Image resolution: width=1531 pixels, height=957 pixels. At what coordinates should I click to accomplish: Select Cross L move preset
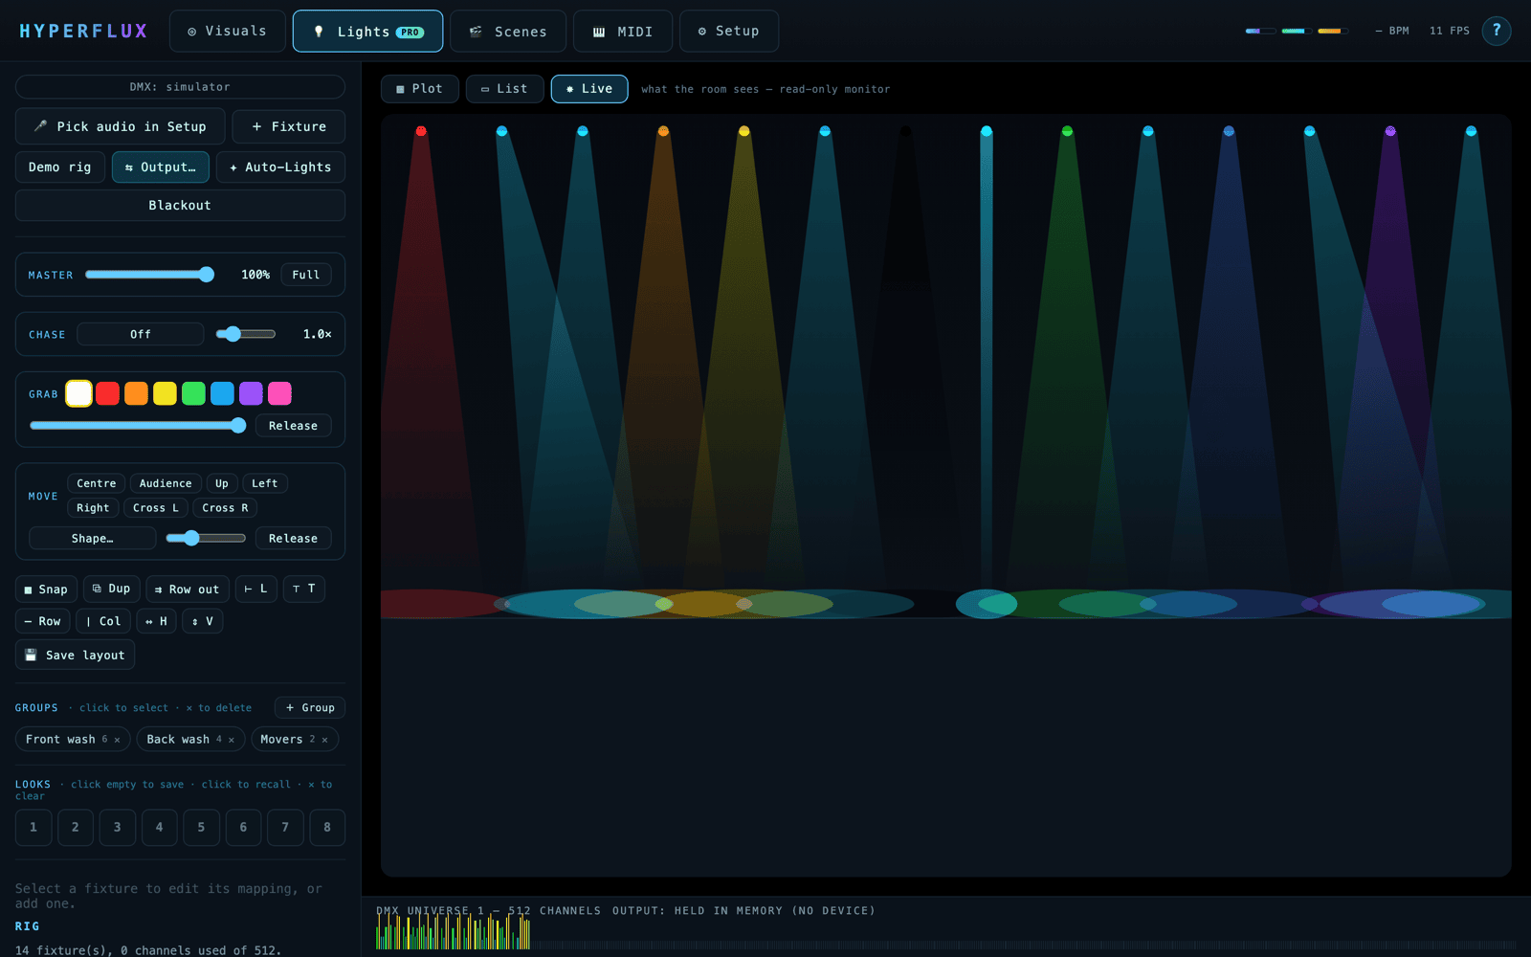(x=156, y=508)
